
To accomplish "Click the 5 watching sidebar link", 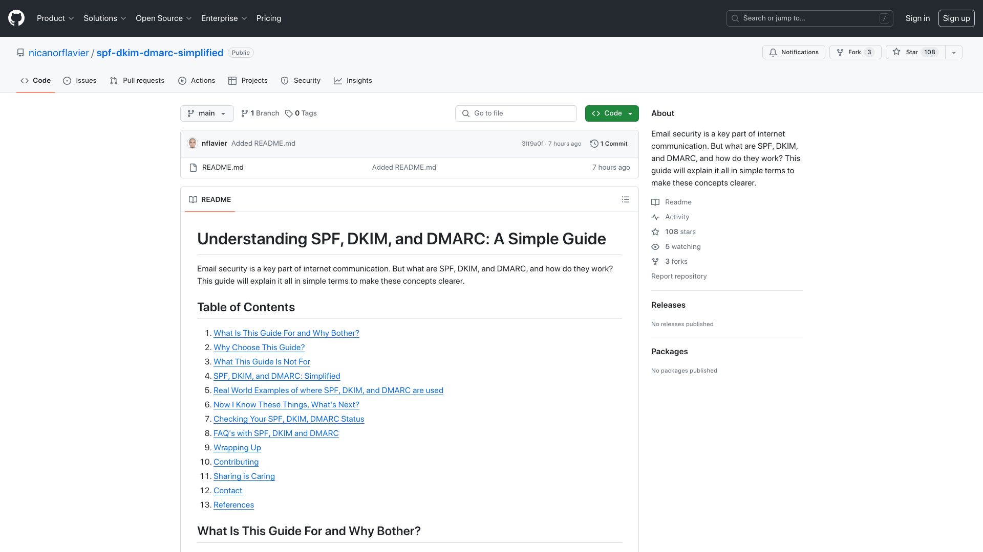I will point(676,247).
